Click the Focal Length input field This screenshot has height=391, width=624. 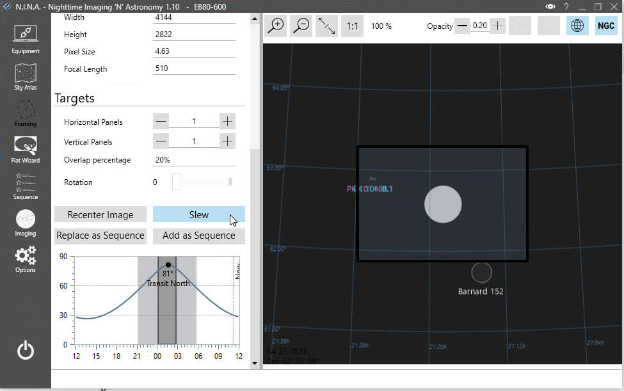tap(198, 68)
